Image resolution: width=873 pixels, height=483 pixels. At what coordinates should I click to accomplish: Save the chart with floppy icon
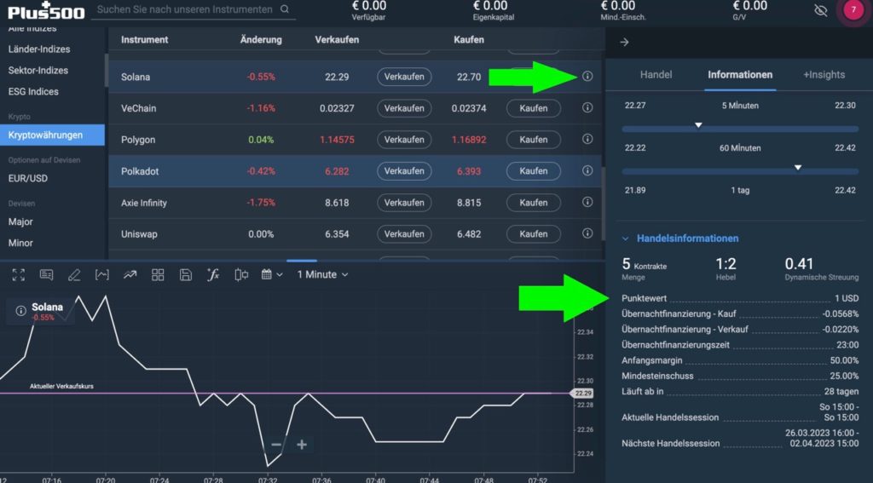(x=186, y=274)
